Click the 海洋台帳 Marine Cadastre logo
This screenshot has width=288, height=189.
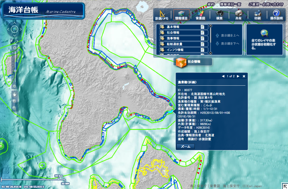pyautogui.click(x=43, y=11)
